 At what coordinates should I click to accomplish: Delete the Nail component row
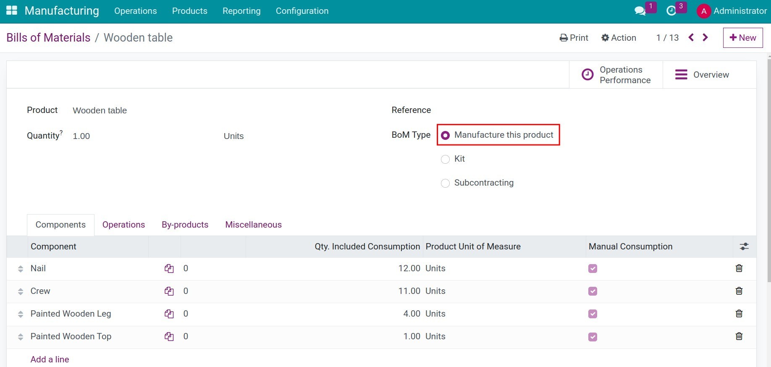(739, 268)
